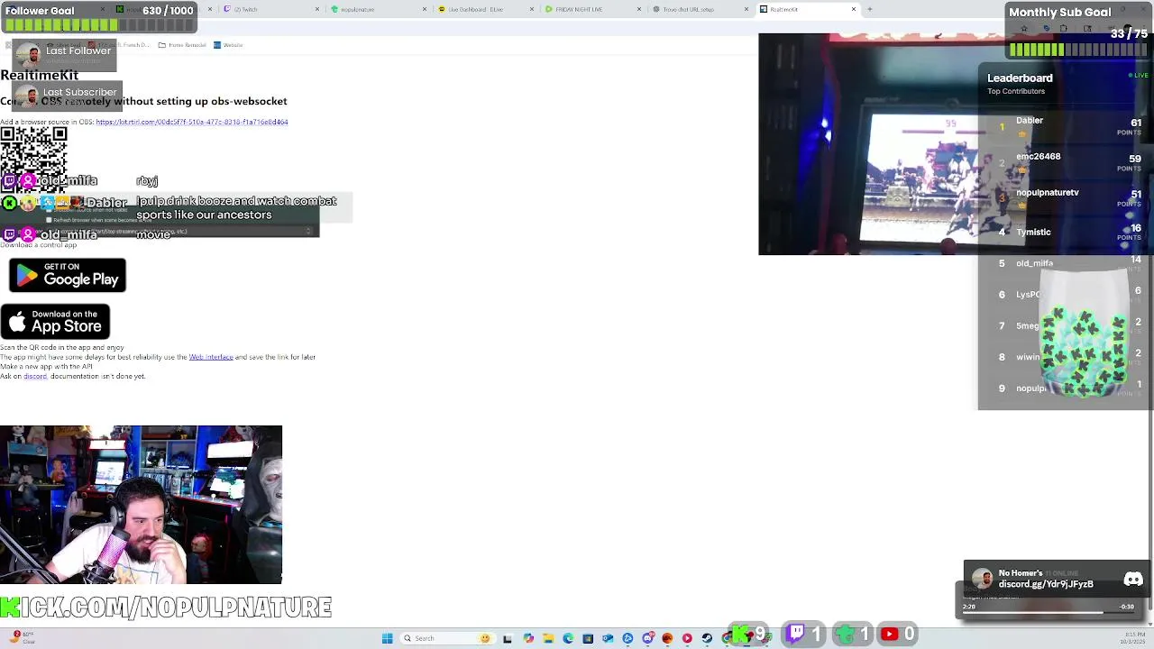The height and width of the screenshot is (649, 1154).
Task: Close the RealtimeKit browser tab
Action: coord(854,9)
